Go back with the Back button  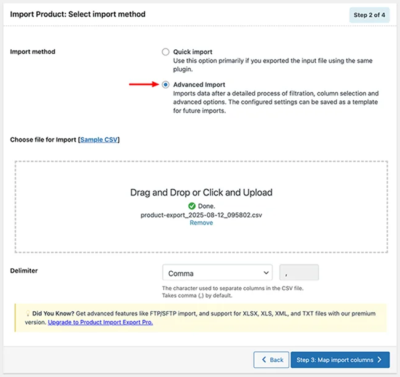pyautogui.click(x=271, y=360)
